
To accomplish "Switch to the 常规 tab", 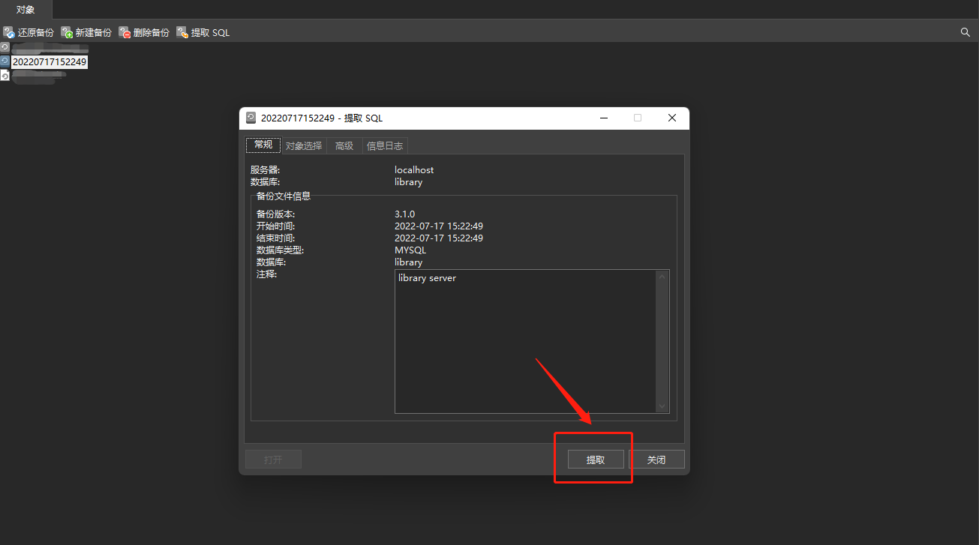I will coord(263,145).
